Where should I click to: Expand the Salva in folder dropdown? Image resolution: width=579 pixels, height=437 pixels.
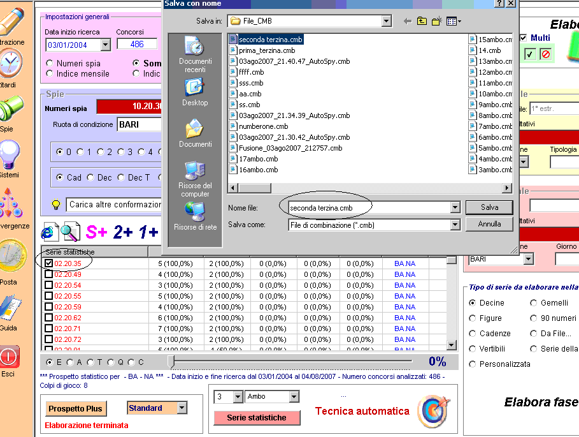coord(386,21)
